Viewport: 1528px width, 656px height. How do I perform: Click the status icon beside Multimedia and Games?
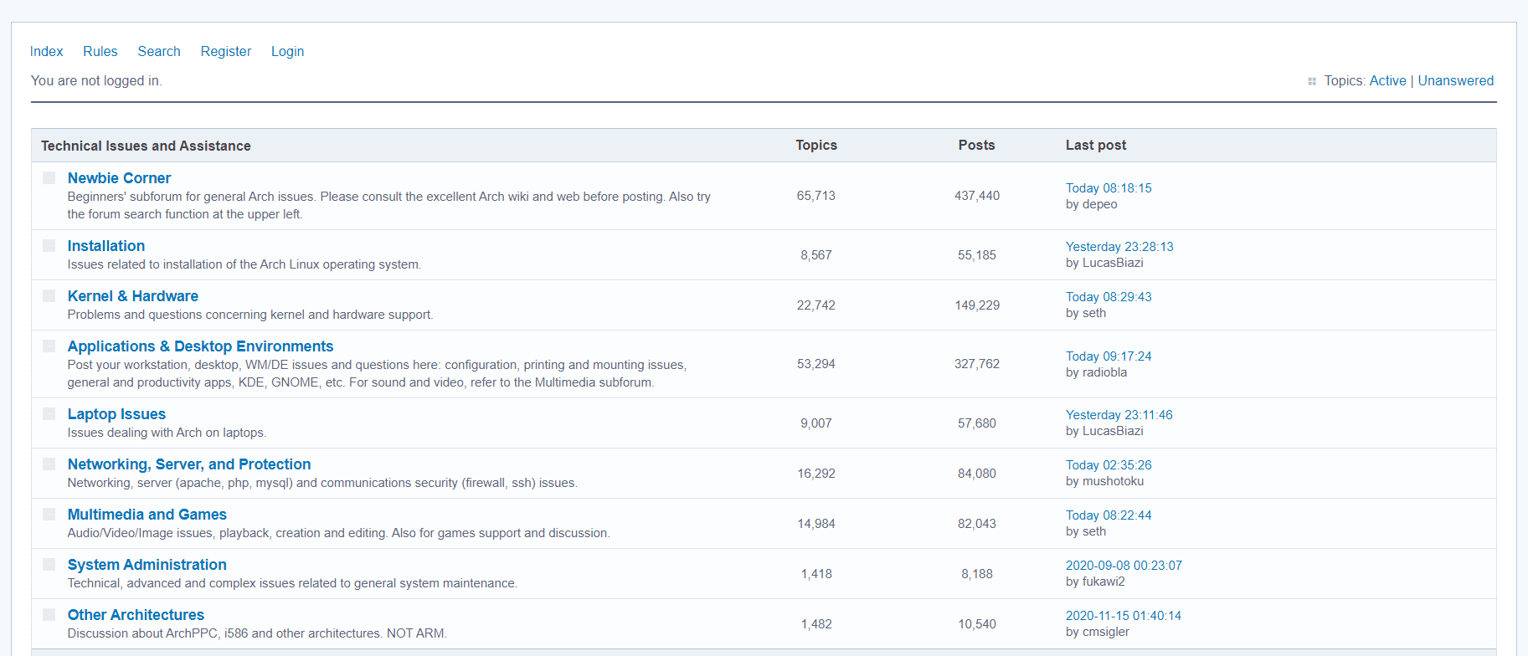click(x=49, y=515)
